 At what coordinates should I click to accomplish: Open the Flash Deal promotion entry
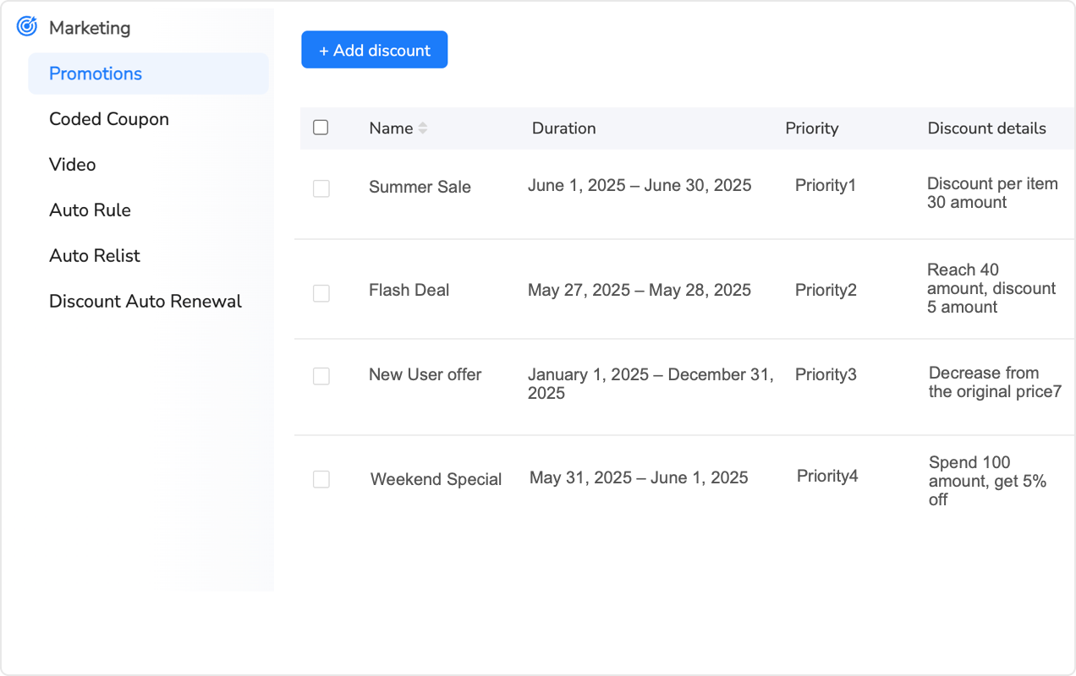(409, 290)
